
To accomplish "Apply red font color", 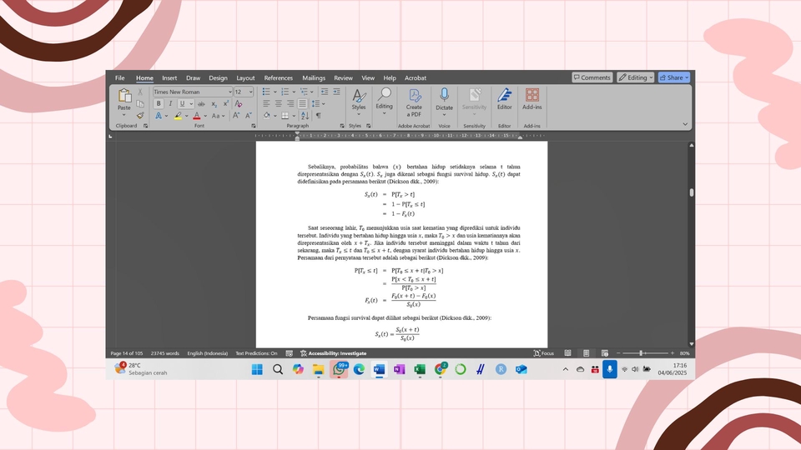I will [197, 116].
